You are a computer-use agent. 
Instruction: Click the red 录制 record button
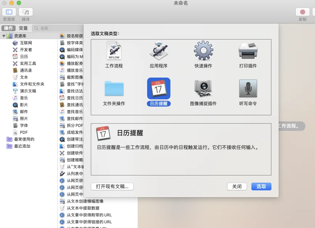coord(302,12)
